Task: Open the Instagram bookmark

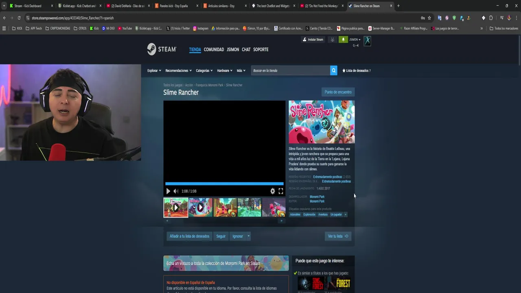Action: tap(201, 28)
